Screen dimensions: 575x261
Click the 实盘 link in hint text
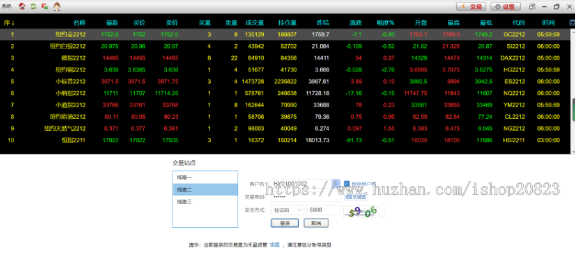[x=275, y=245]
